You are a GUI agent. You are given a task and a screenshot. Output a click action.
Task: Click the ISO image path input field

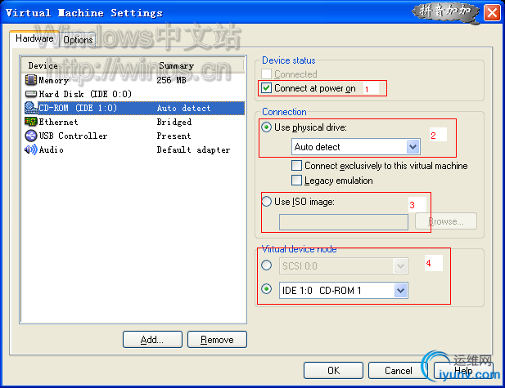(x=344, y=222)
